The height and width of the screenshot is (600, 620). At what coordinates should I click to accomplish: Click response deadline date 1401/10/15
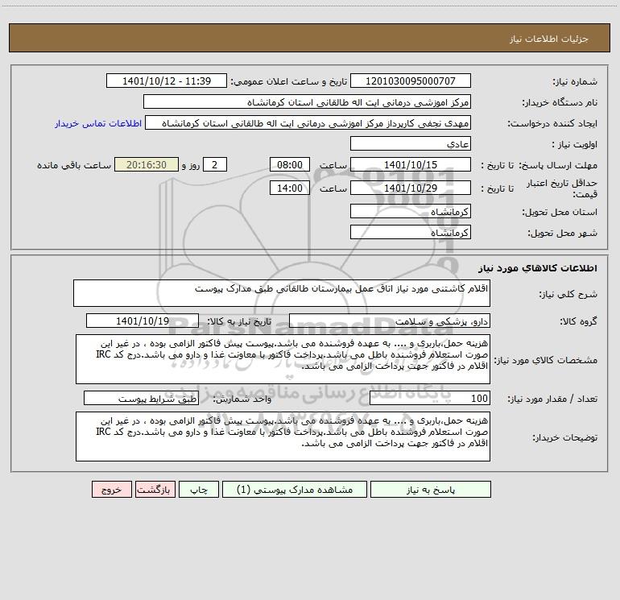click(411, 164)
